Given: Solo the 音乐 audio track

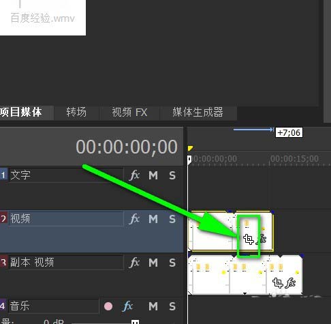Looking at the screenshot, I should click(172, 306).
